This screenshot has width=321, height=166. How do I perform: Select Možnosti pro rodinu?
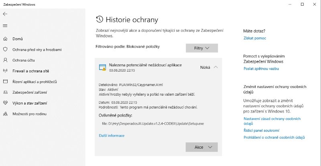point(29,114)
